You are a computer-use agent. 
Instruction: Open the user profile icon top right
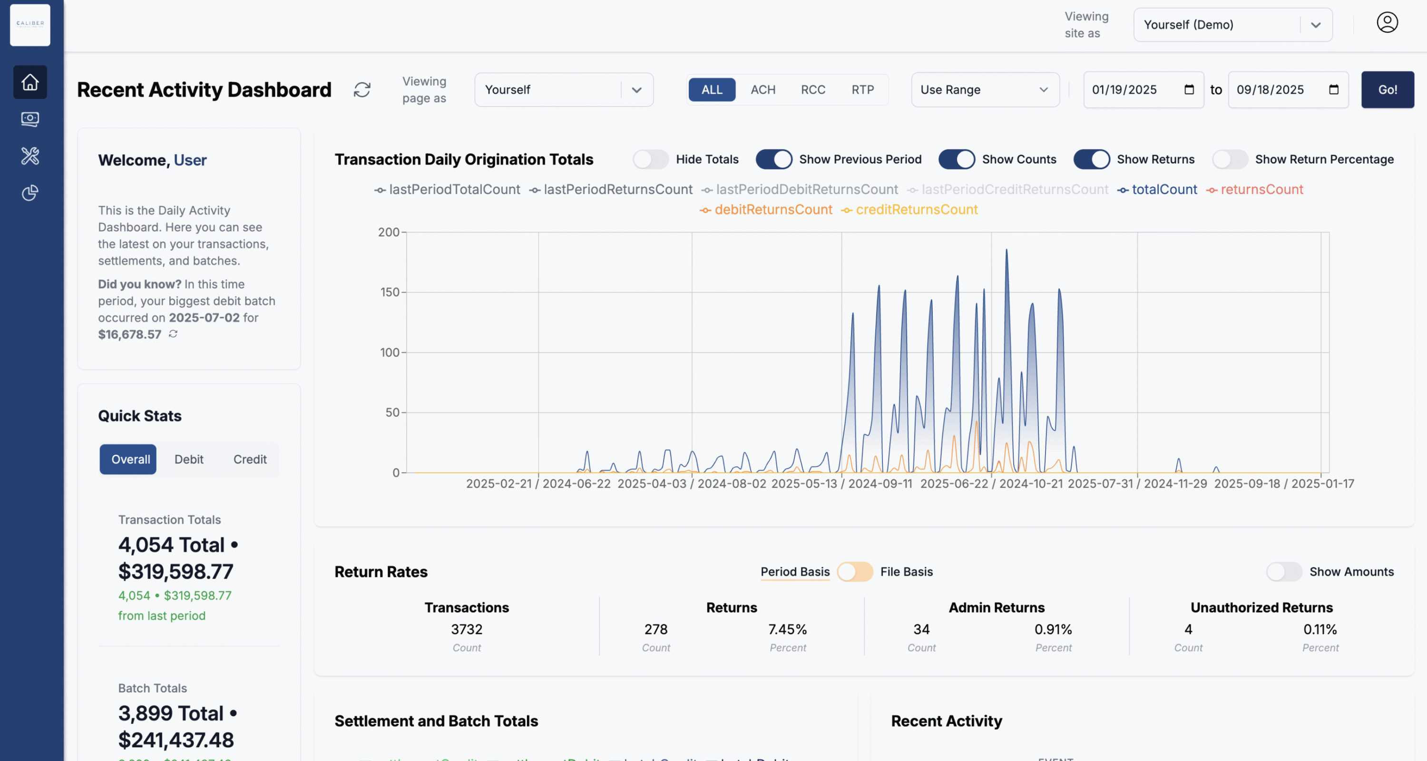[x=1387, y=22]
